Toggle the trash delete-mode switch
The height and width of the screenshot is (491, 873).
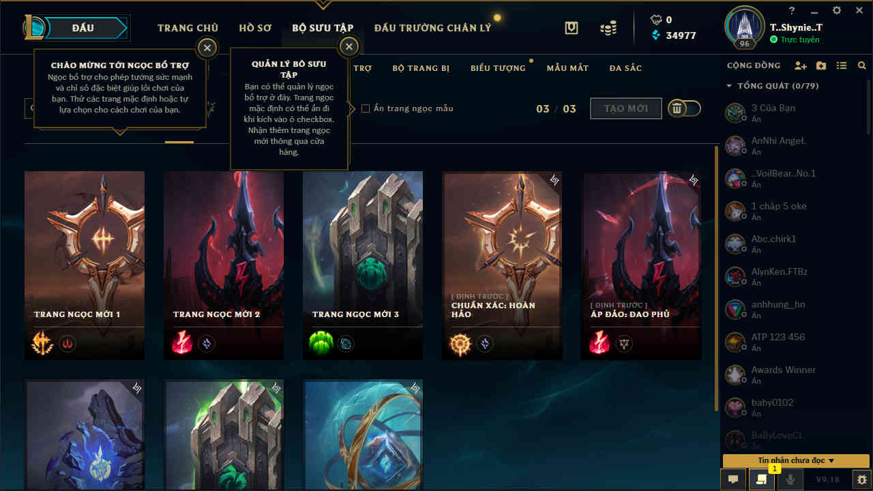click(684, 108)
